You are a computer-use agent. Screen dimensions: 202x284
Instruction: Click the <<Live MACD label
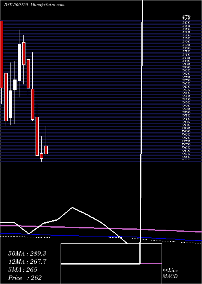click(x=170, y=273)
